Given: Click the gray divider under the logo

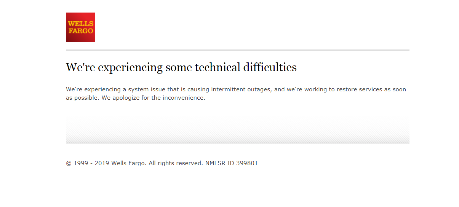Looking at the screenshot, I should (x=237, y=50).
